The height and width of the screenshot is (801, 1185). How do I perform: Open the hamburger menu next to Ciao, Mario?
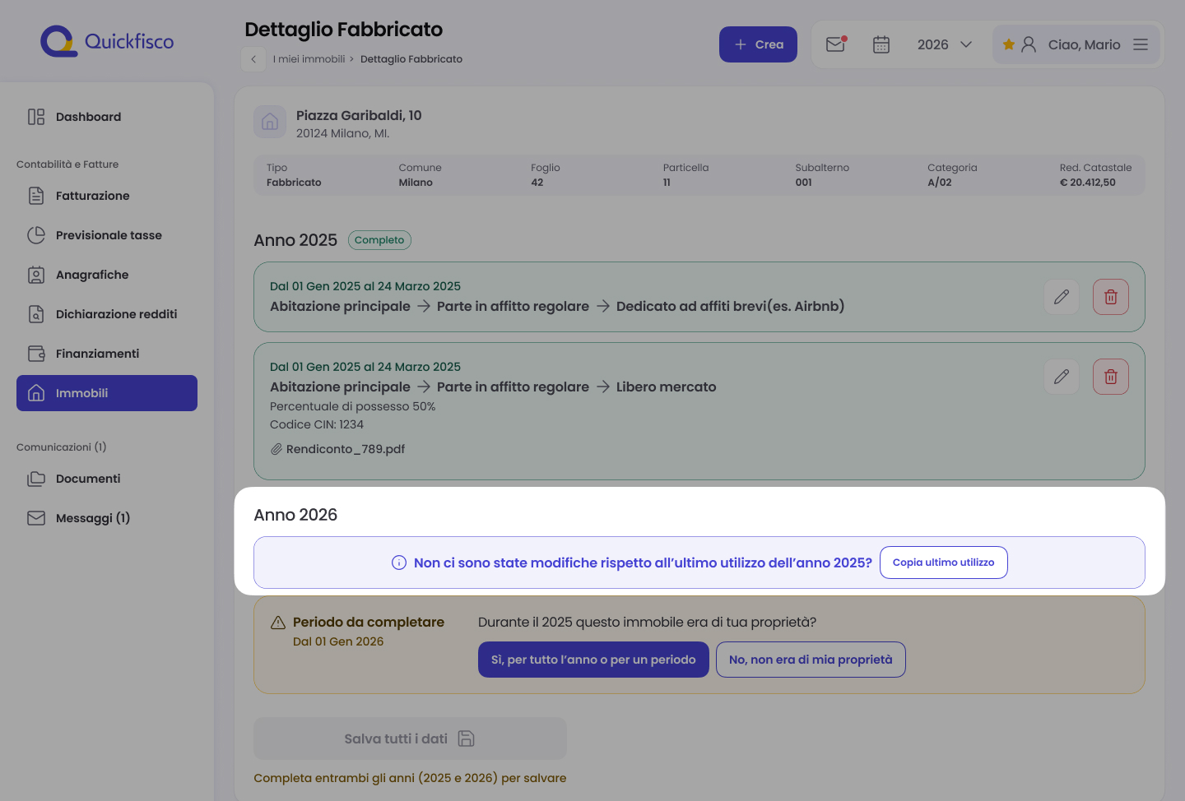pyautogui.click(x=1141, y=44)
